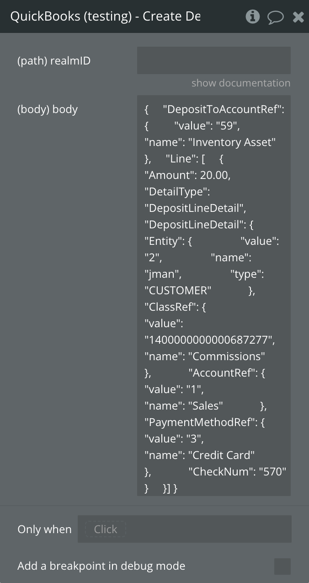Open the info icon in the header
The height and width of the screenshot is (583, 309).
(x=252, y=17)
